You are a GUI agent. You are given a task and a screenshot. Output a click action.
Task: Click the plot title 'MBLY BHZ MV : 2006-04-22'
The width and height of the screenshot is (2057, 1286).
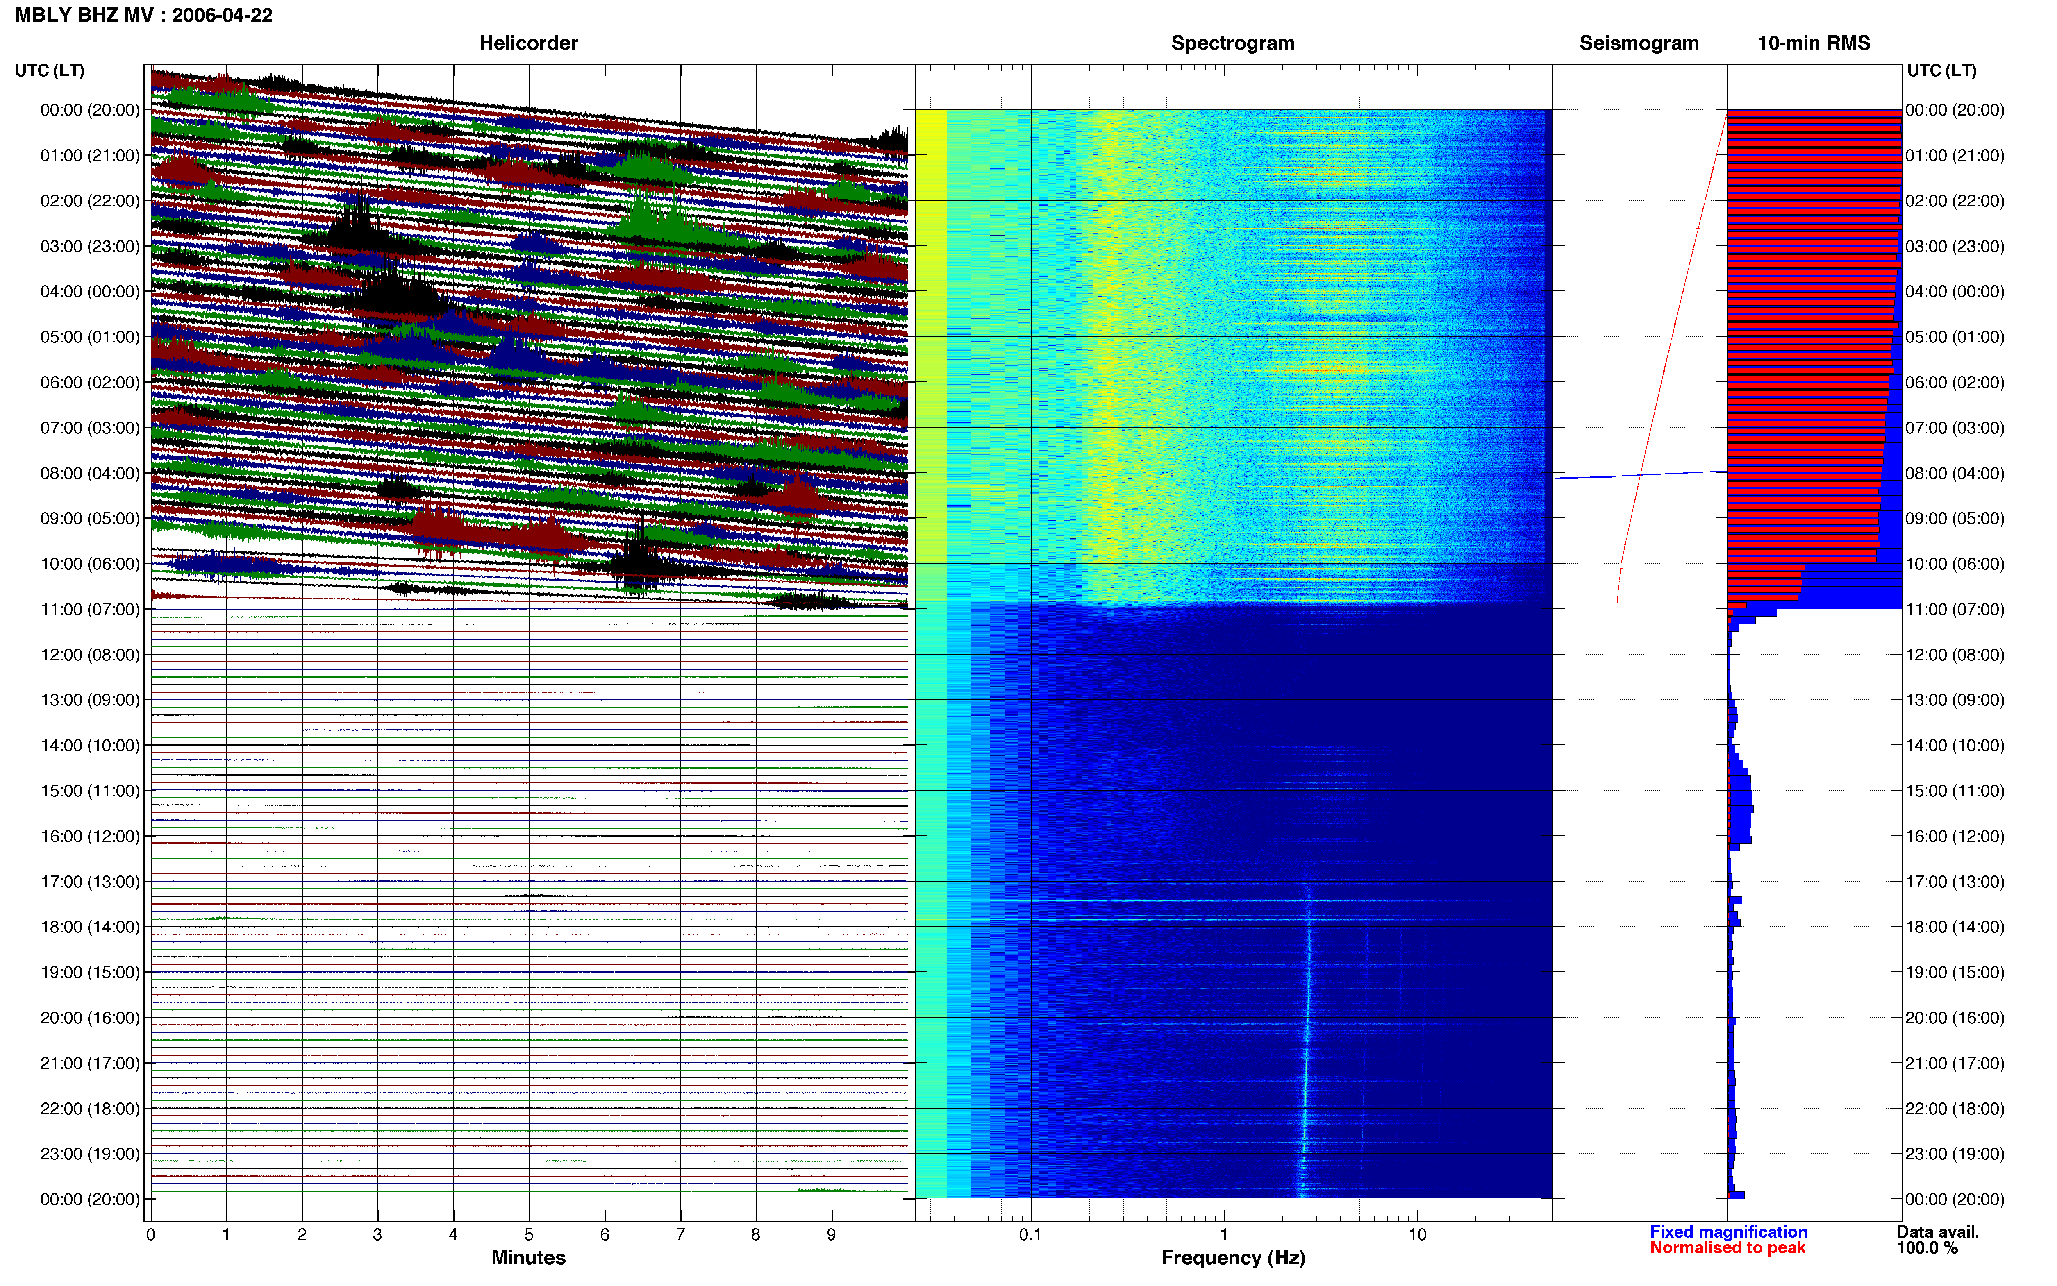tap(144, 15)
